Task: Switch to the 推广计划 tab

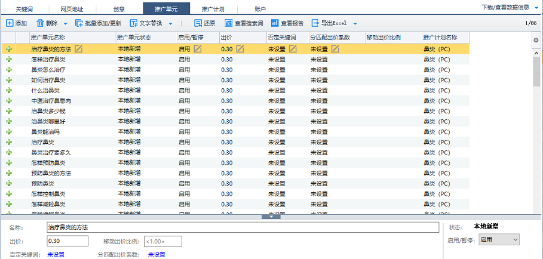Action: pos(214,9)
